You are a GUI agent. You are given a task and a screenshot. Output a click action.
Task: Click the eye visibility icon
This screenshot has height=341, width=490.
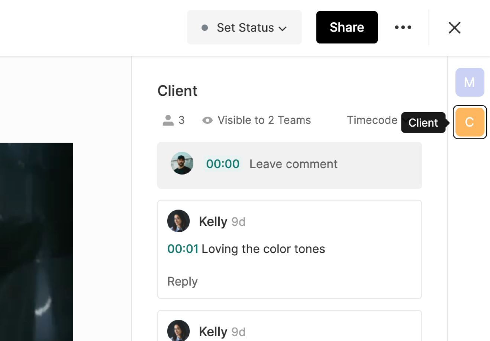pos(207,120)
